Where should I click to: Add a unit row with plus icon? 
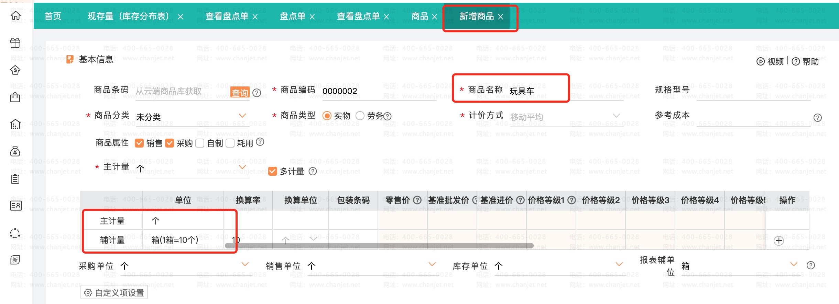click(x=779, y=241)
